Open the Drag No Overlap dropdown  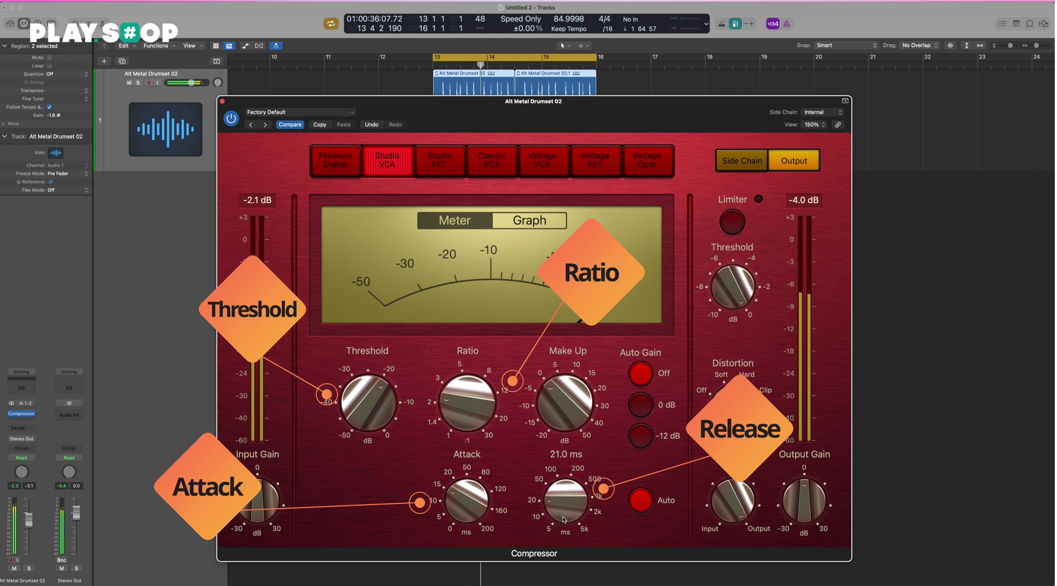[x=920, y=46]
